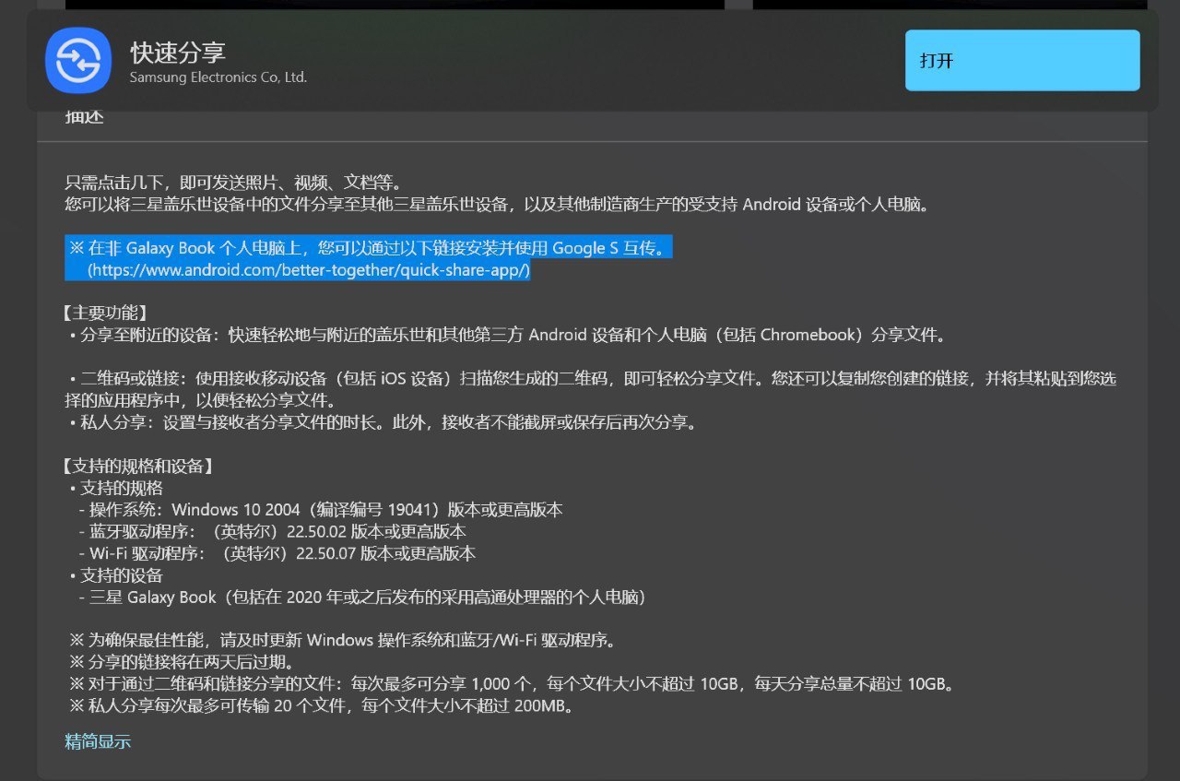The width and height of the screenshot is (1180, 781).
Task: Click the 【支持的规格和设备】 heading
Action: click(139, 467)
